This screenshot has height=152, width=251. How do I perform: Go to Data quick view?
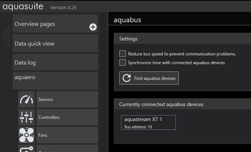point(55,44)
